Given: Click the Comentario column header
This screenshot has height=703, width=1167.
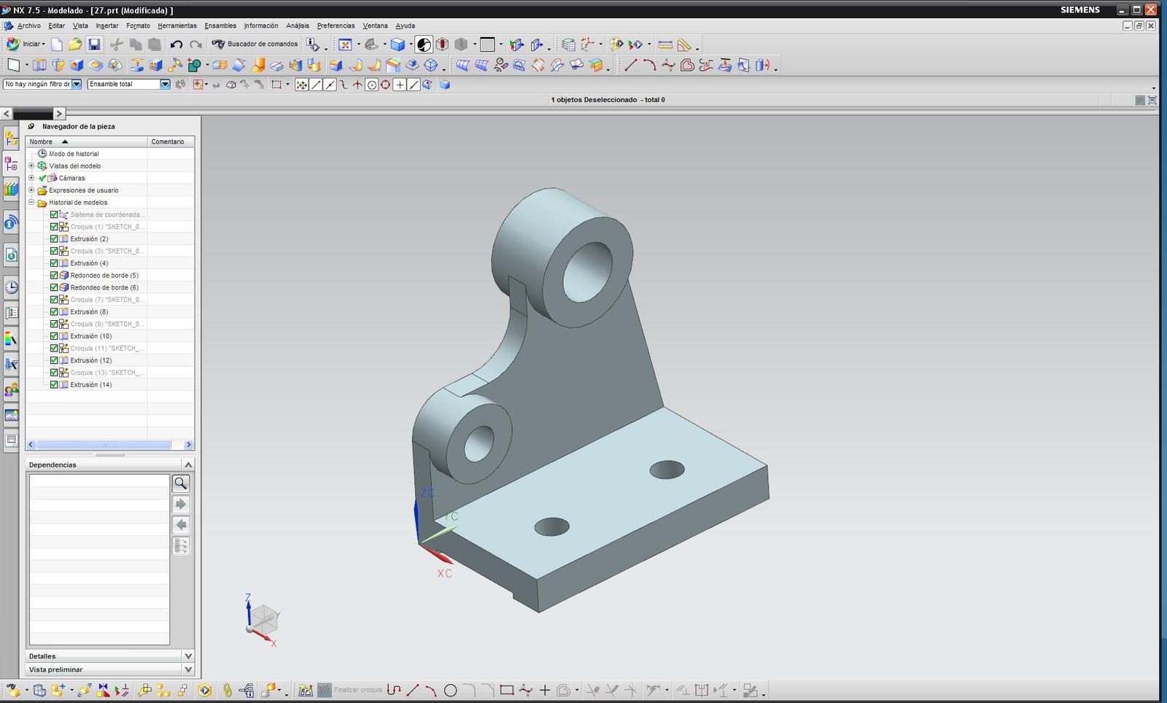Looking at the screenshot, I should [171, 141].
